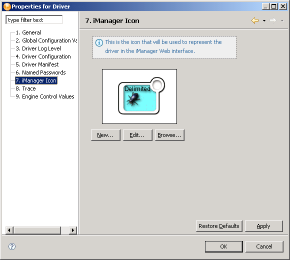
Task: Select 9. Engine Control Values
Action: [45, 96]
